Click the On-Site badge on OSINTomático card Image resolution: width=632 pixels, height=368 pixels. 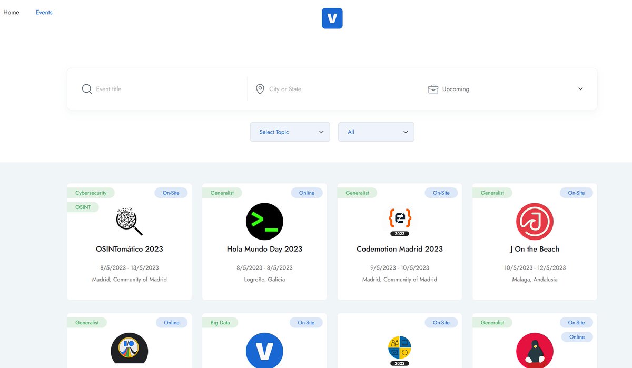[x=171, y=193]
